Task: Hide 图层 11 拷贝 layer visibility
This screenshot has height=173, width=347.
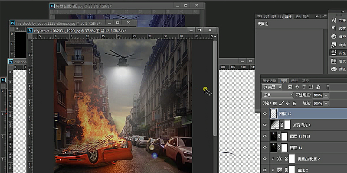Action: tap(265, 136)
